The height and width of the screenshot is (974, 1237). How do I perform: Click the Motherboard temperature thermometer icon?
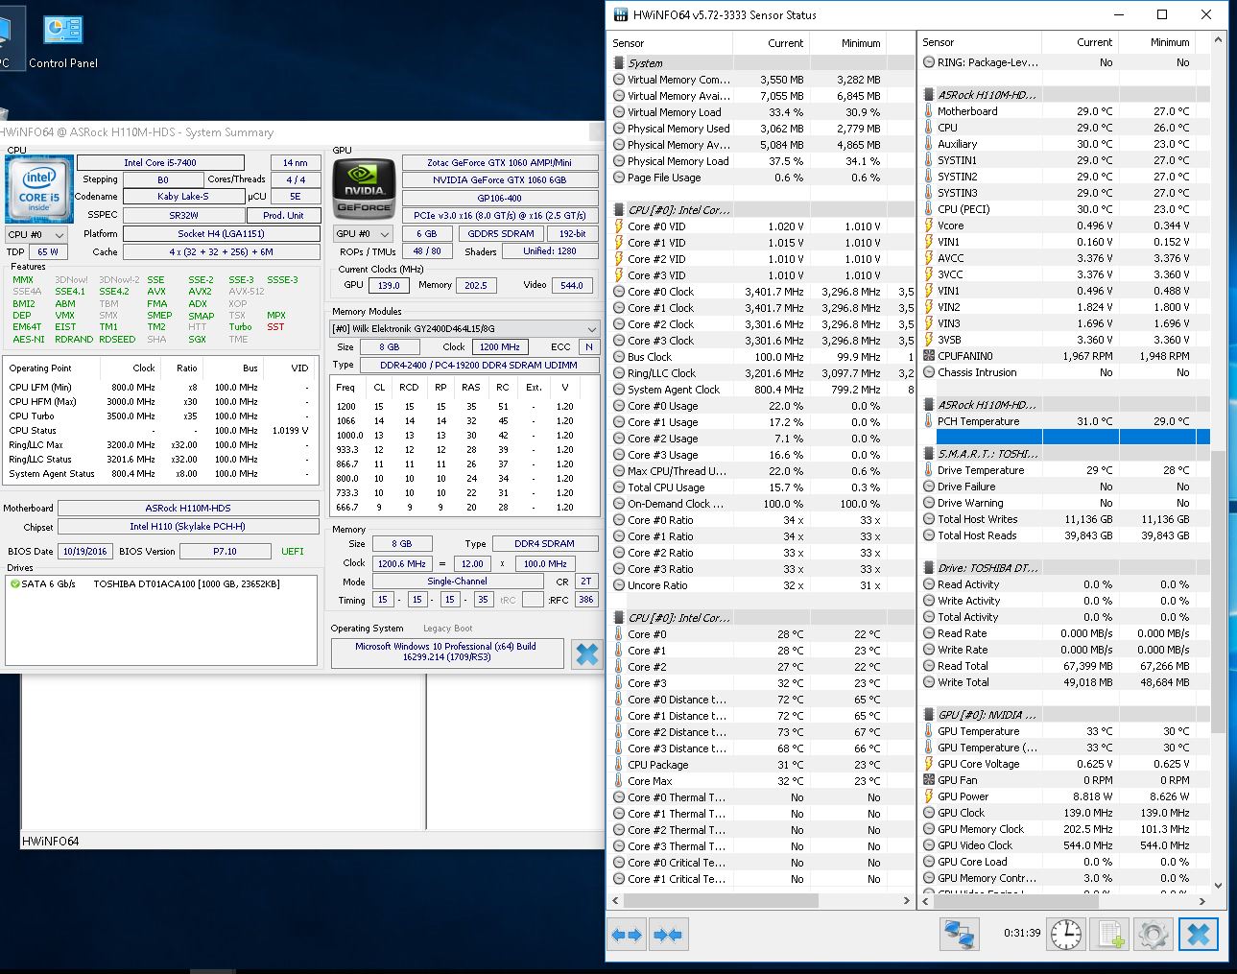click(929, 111)
